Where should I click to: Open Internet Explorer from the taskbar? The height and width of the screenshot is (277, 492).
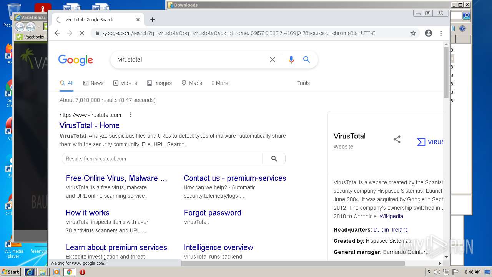coord(30,272)
